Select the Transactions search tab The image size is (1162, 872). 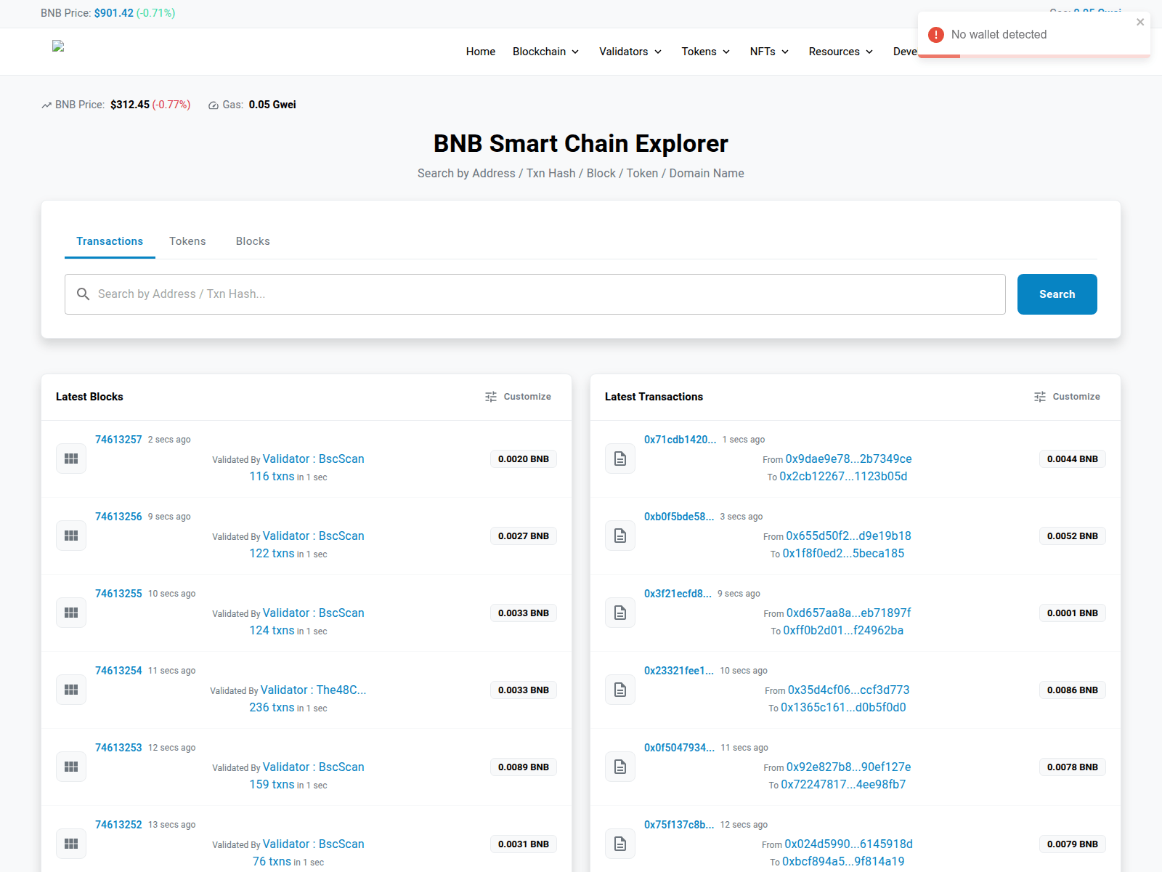(110, 241)
